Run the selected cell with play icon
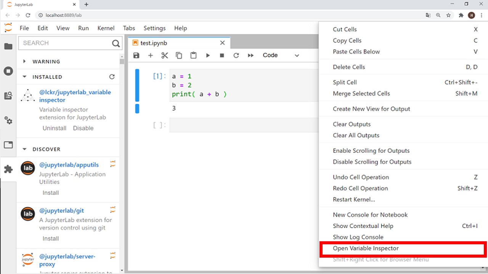The image size is (488, 274). point(208,55)
